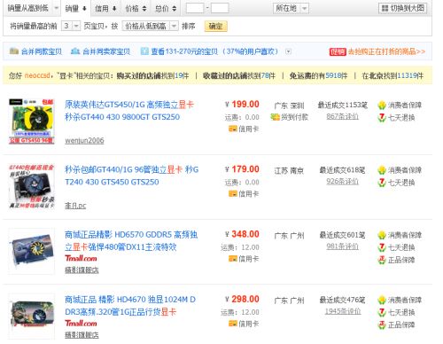Click 七天退换 icon in wenjun2006 row
This screenshot has height=344, width=443.
pyautogui.click(x=382, y=118)
